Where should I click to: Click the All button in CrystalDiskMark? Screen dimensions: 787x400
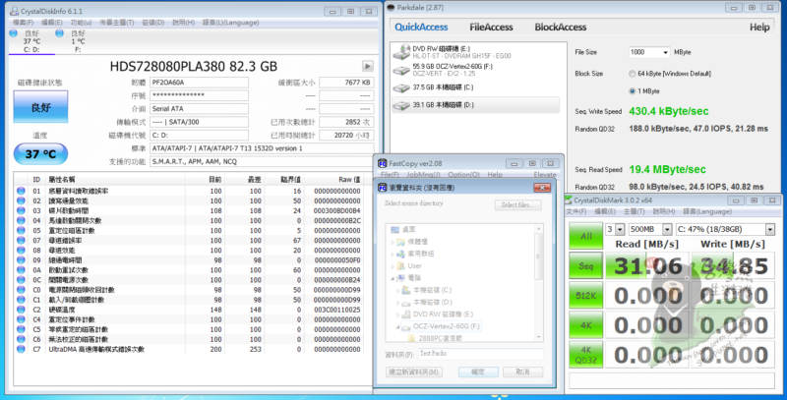click(585, 236)
